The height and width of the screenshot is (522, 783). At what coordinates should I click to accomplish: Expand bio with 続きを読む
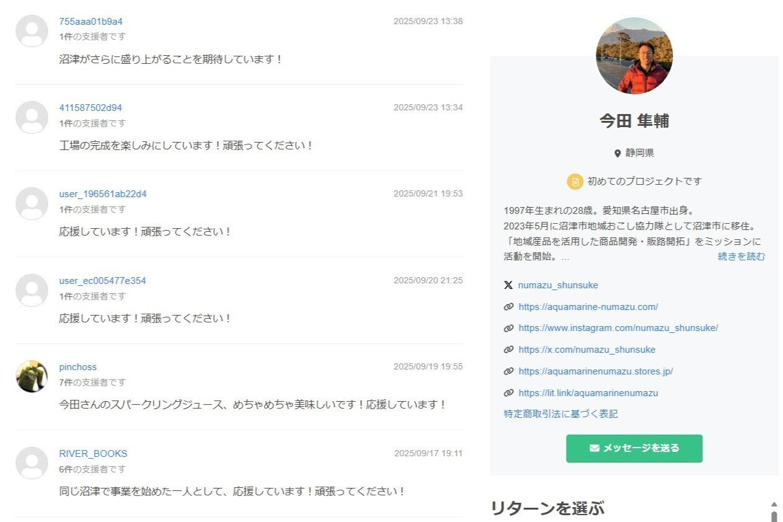tap(741, 257)
